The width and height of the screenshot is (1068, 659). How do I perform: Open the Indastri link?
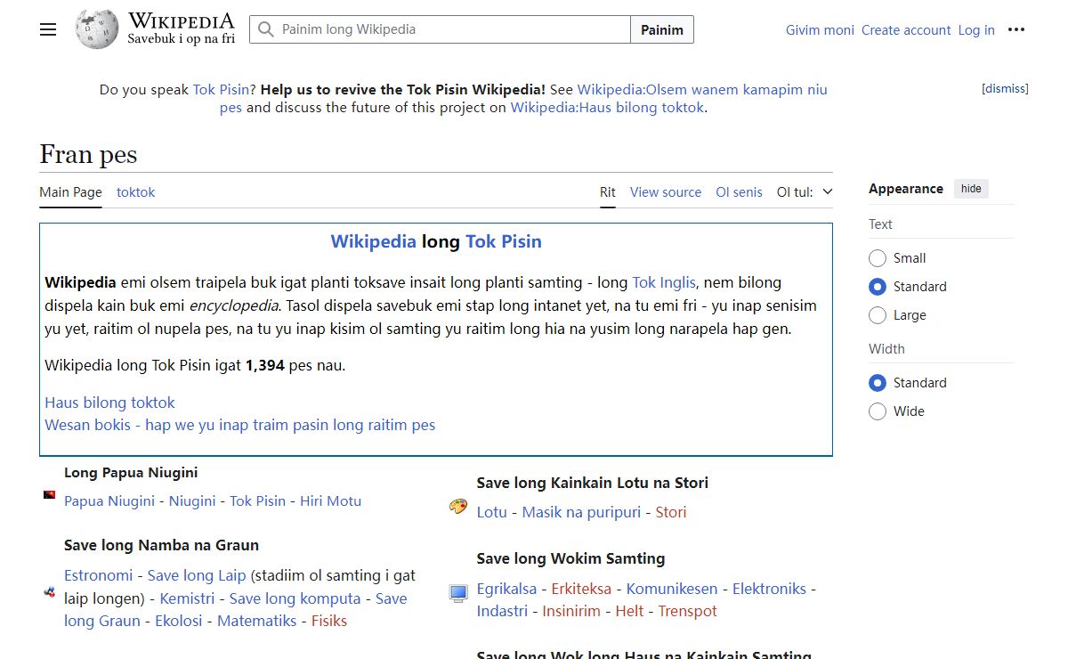click(502, 611)
